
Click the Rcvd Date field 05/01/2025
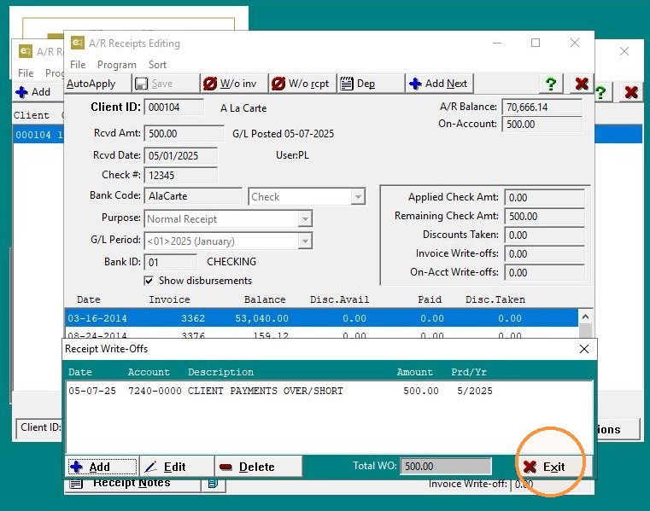click(181, 156)
